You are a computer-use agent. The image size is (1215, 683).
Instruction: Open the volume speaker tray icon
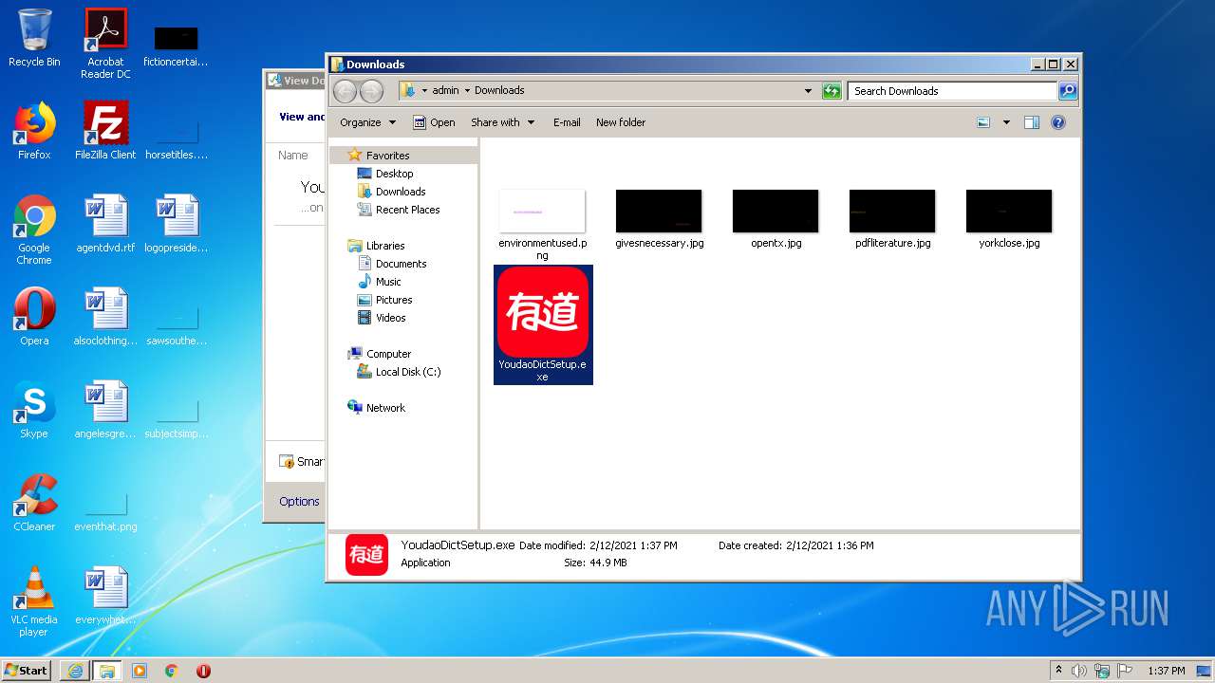click(1079, 671)
